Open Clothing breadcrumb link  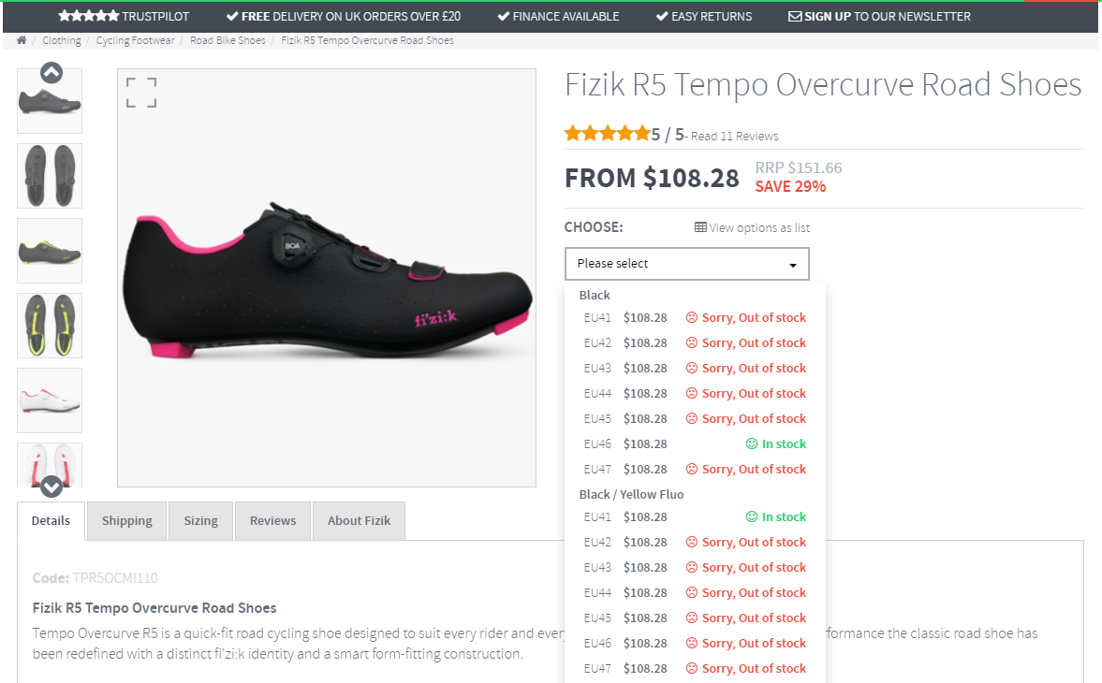click(x=61, y=40)
